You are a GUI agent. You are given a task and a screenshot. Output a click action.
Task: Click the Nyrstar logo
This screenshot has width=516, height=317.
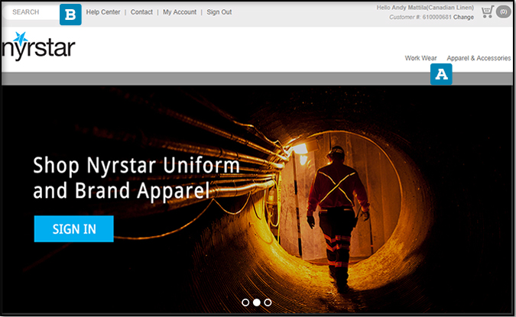(38, 46)
